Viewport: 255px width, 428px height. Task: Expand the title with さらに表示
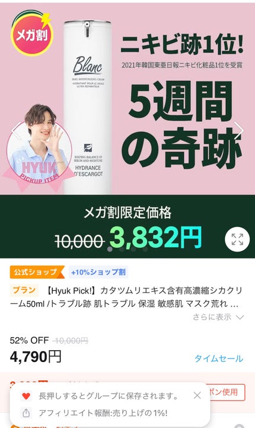click(212, 317)
